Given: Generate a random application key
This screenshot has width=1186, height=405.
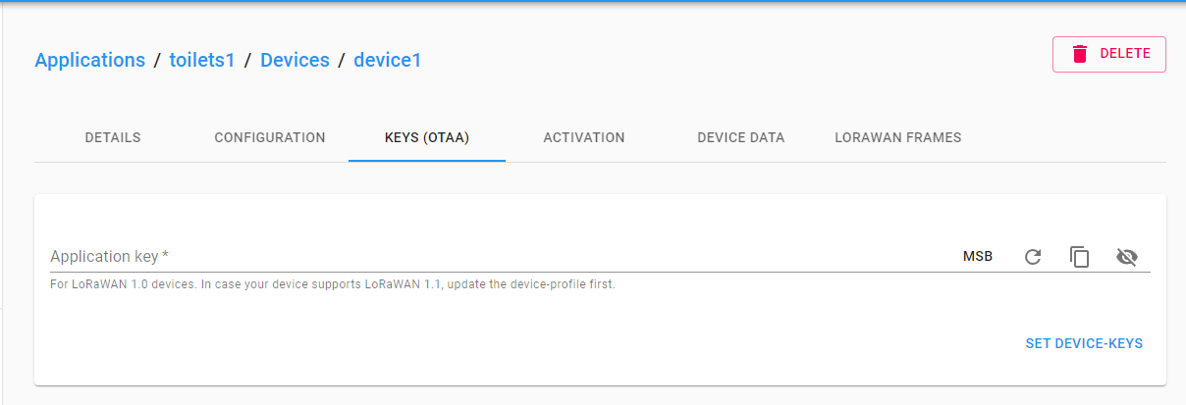Looking at the screenshot, I should tap(1033, 257).
